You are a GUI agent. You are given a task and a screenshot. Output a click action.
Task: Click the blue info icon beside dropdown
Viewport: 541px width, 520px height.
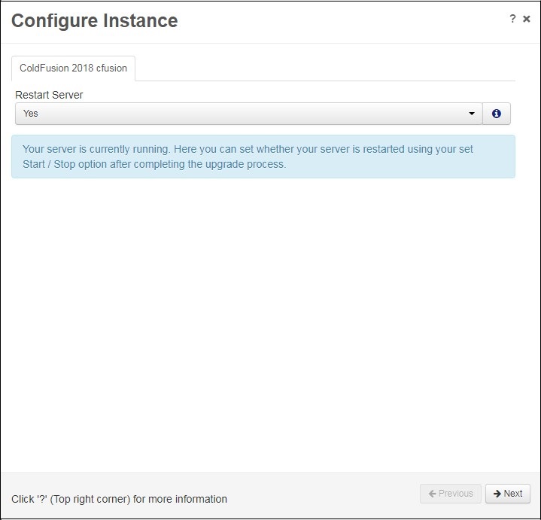(x=496, y=114)
